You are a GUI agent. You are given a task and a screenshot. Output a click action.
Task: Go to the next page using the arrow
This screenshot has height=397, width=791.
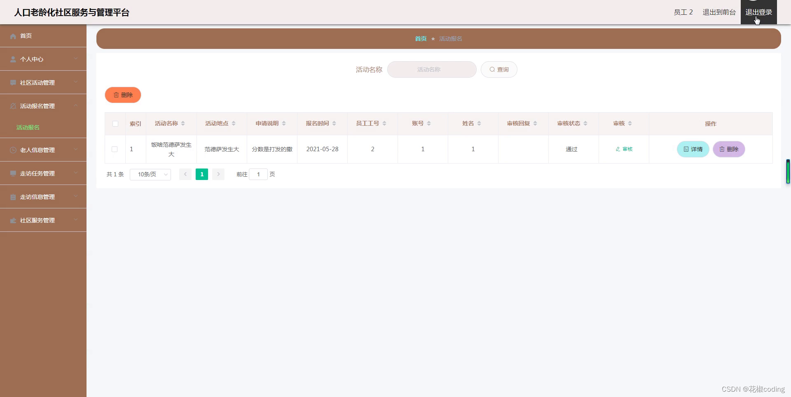218,175
